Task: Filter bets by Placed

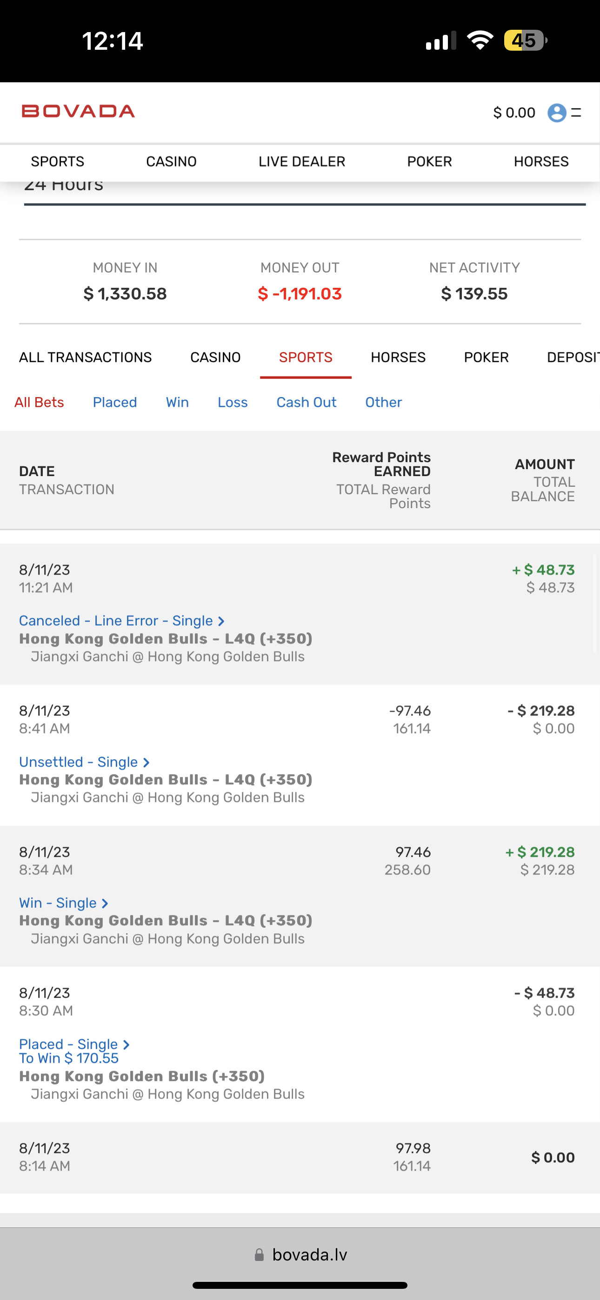Action: coord(114,402)
